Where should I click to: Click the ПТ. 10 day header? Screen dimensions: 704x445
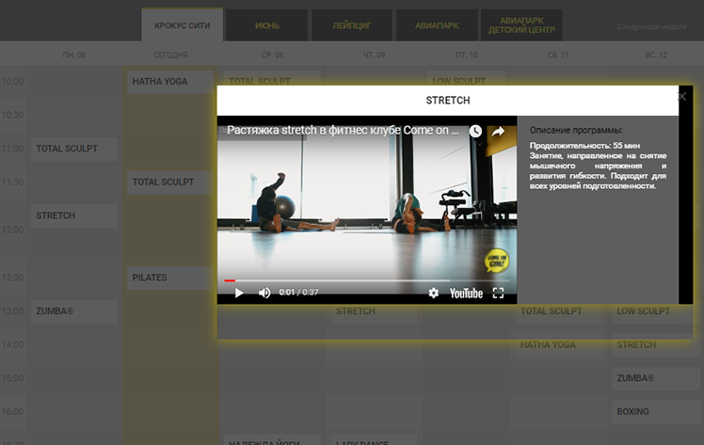click(467, 56)
